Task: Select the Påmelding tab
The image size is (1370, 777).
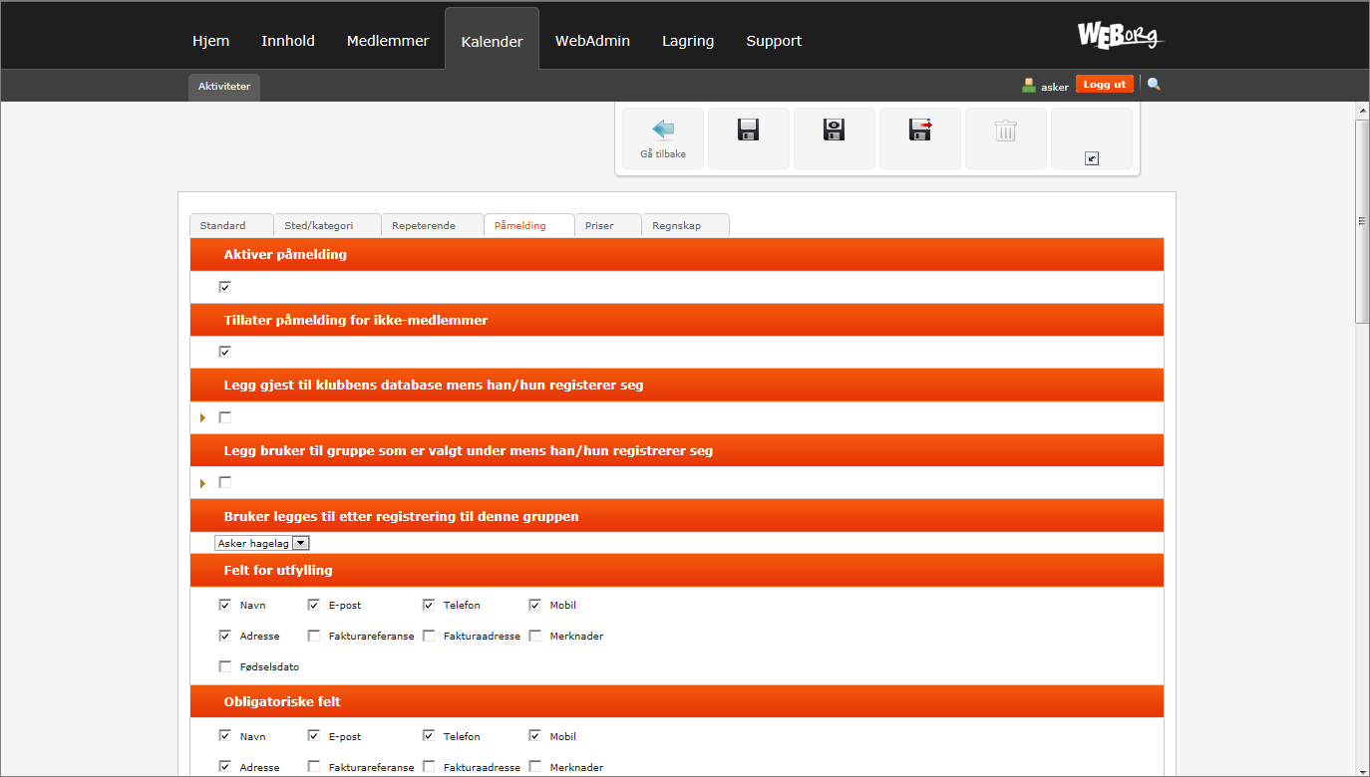Action: [x=529, y=225]
